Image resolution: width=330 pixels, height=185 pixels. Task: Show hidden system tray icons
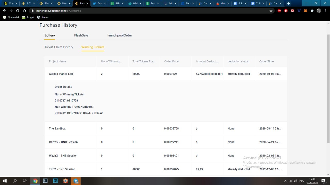pyautogui.click(x=285, y=181)
